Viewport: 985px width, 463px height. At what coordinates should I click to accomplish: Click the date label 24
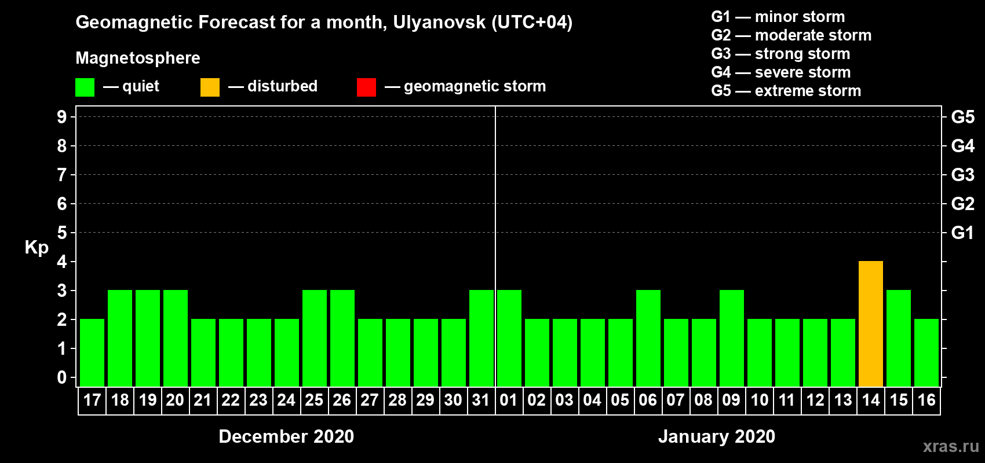click(286, 400)
